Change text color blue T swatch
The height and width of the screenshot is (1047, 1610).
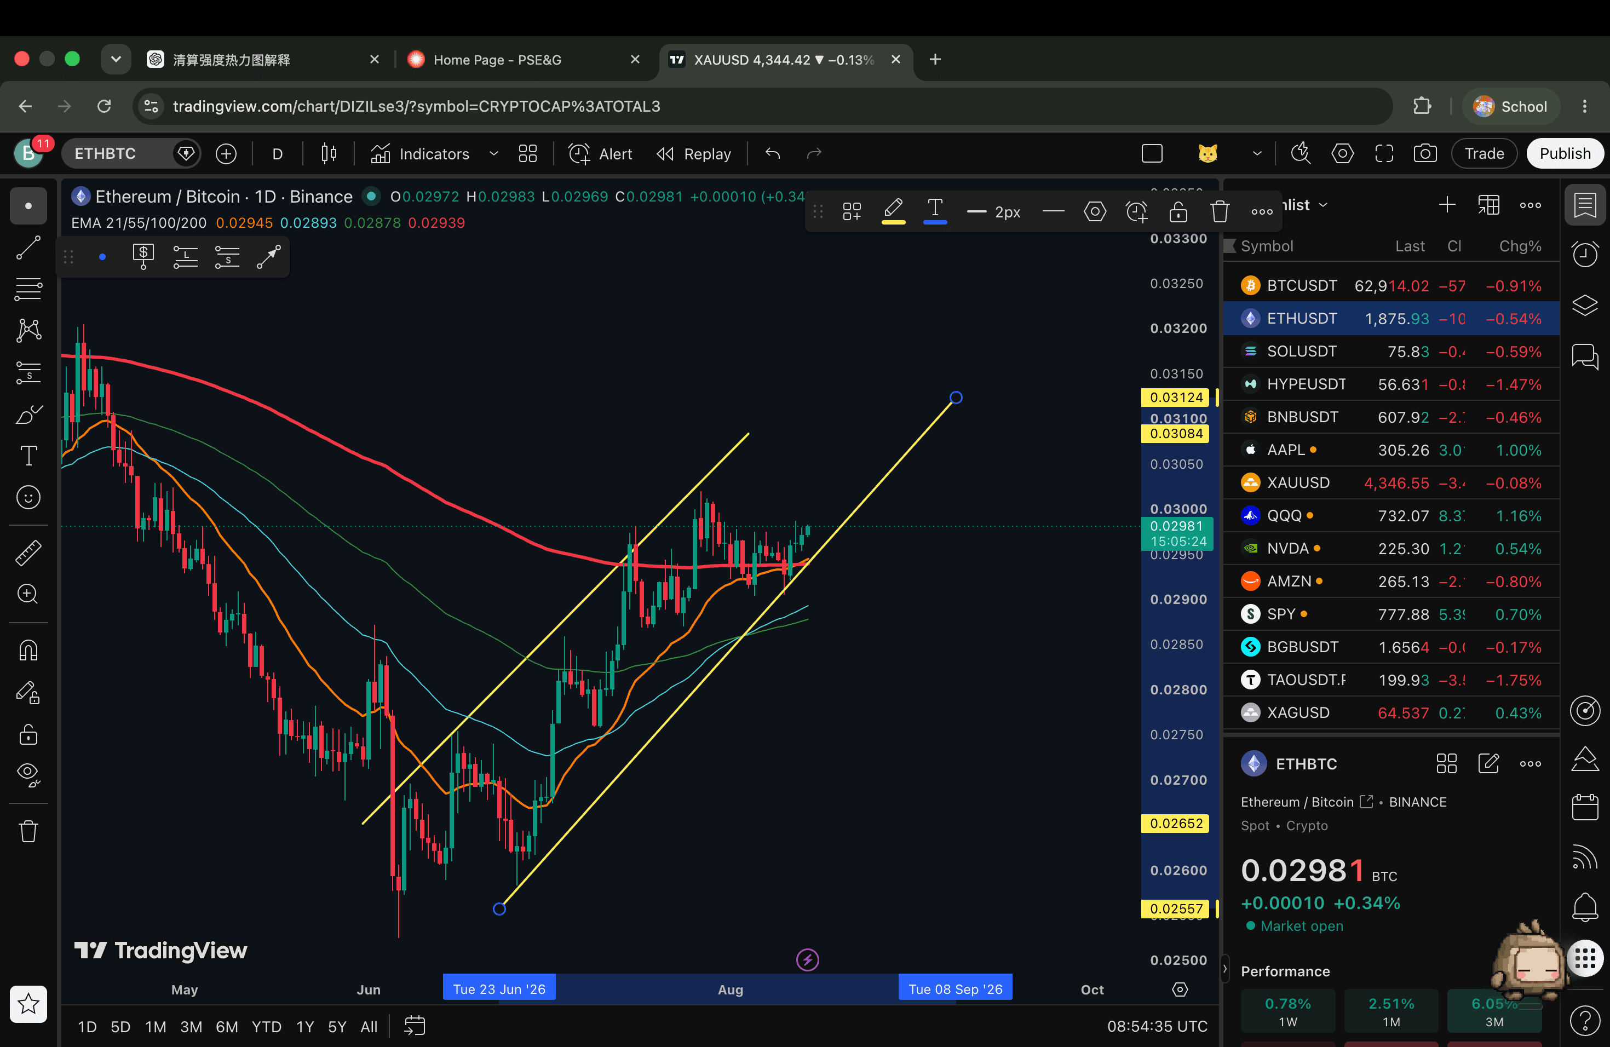935,211
